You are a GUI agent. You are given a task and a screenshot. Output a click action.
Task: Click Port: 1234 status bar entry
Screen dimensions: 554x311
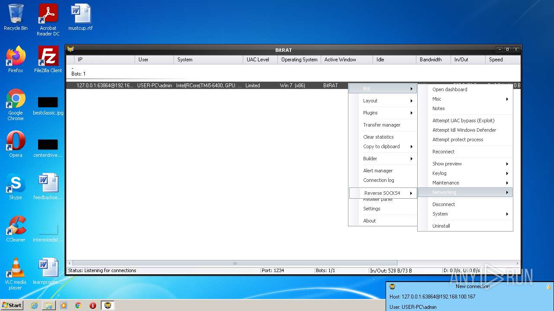tap(287, 270)
